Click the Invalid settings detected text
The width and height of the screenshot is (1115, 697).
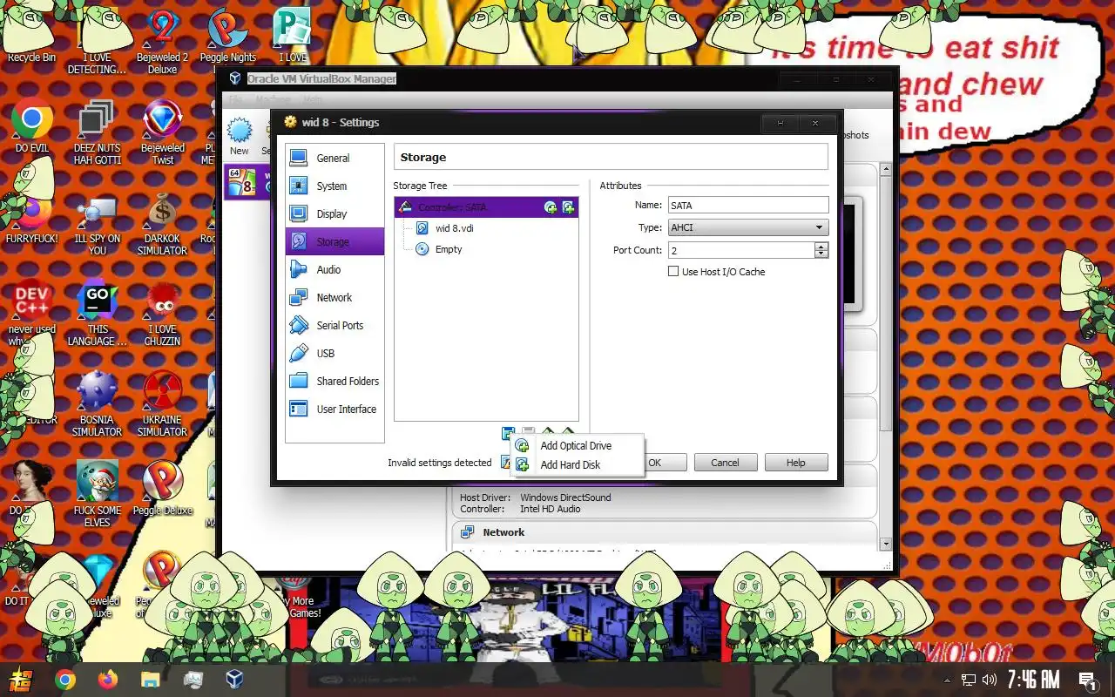[x=440, y=463]
